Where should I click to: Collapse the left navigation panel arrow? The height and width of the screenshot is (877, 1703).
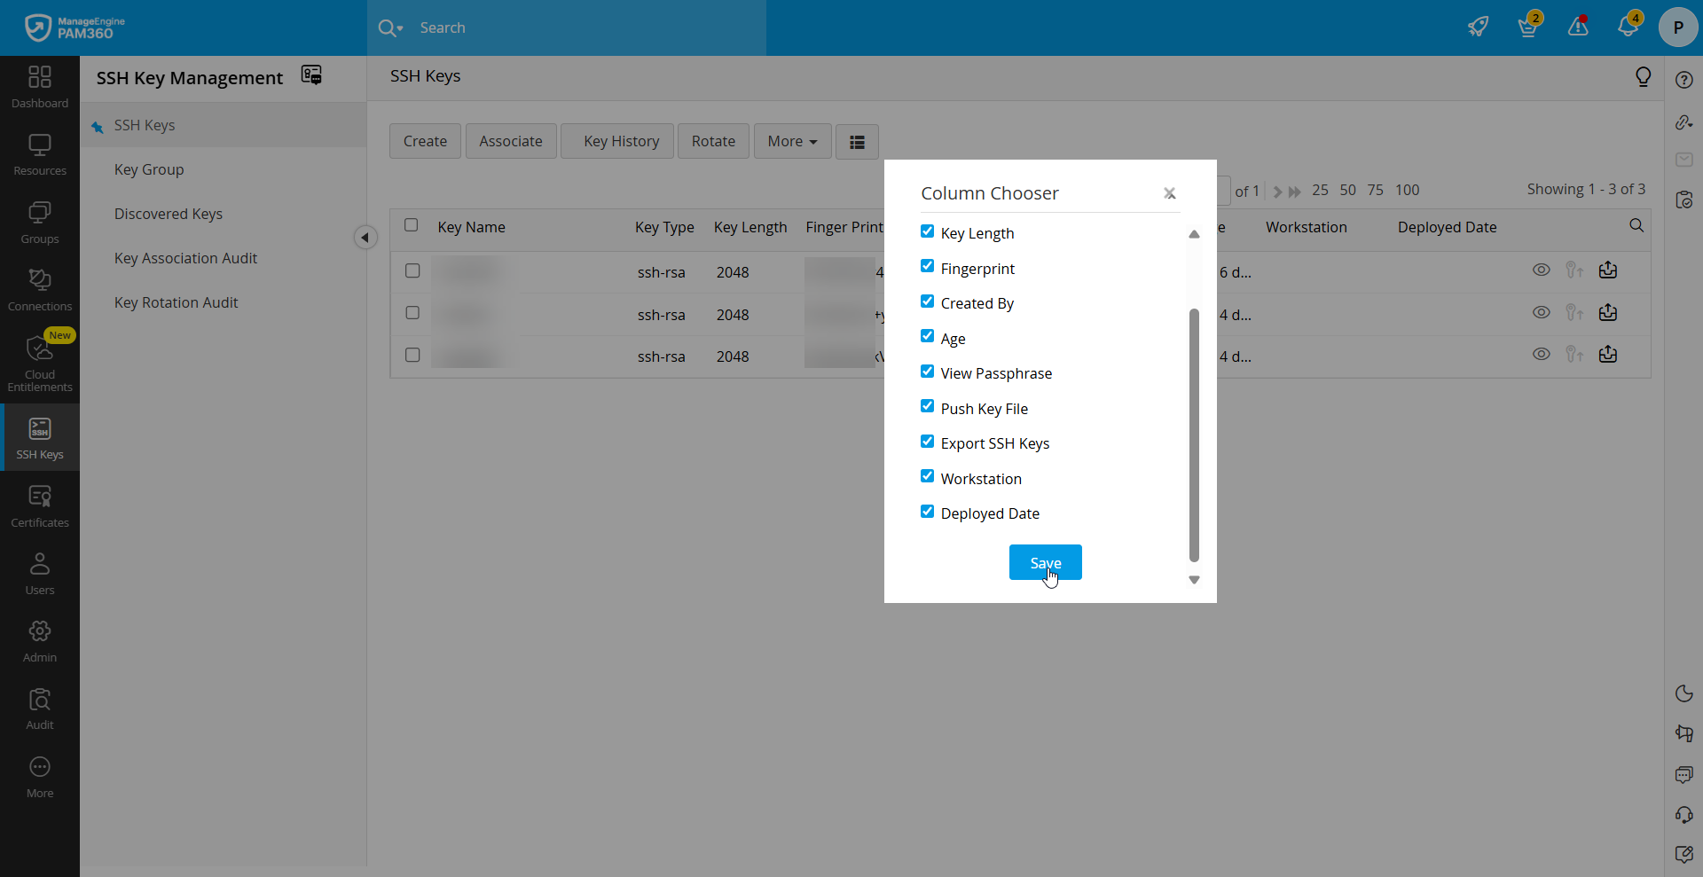[365, 238]
